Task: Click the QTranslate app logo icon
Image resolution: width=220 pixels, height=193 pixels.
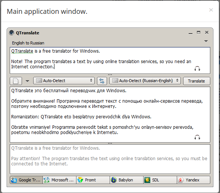Action: [x=12, y=32]
